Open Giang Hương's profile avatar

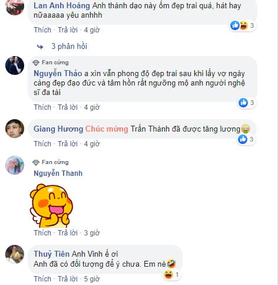(15, 129)
